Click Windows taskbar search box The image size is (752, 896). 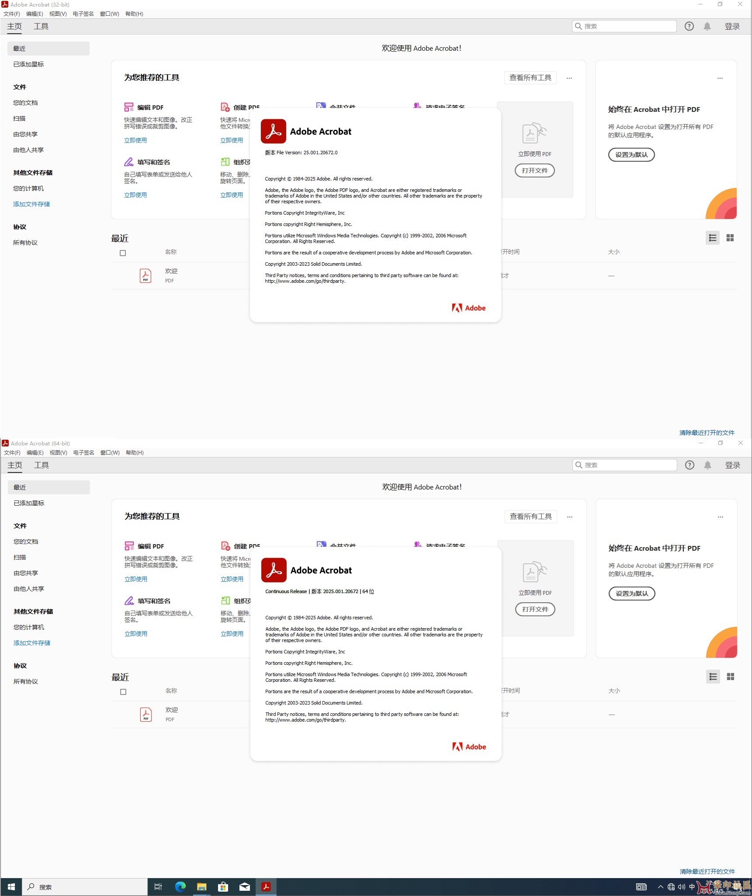(85, 887)
